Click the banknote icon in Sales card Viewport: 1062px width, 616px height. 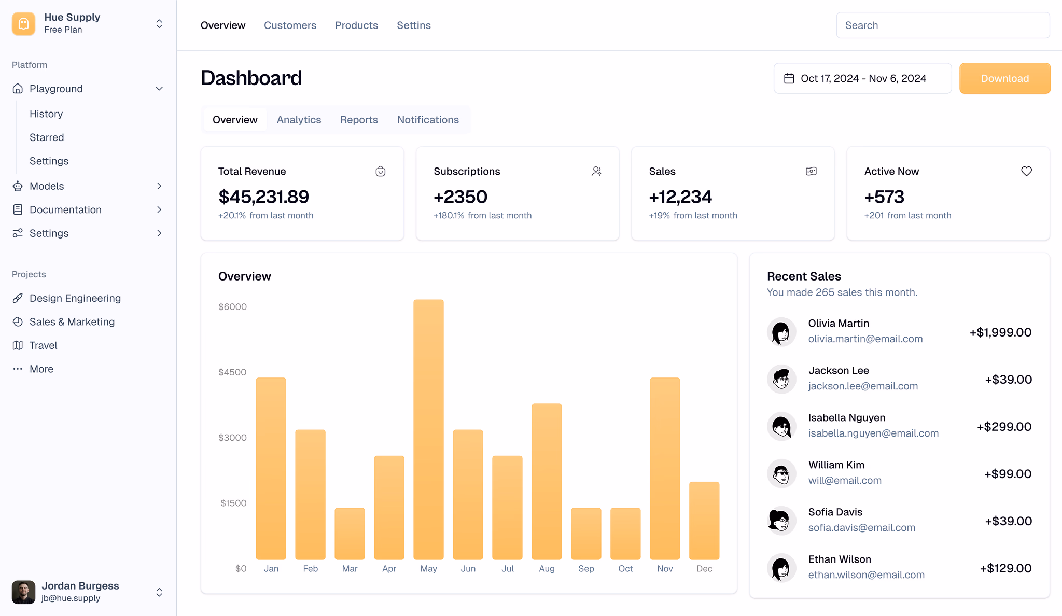tap(811, 172)
